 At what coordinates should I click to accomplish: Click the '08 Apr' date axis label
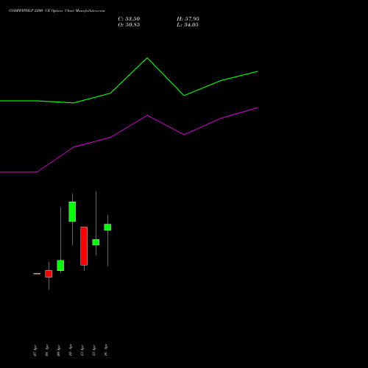click(47, 350)
